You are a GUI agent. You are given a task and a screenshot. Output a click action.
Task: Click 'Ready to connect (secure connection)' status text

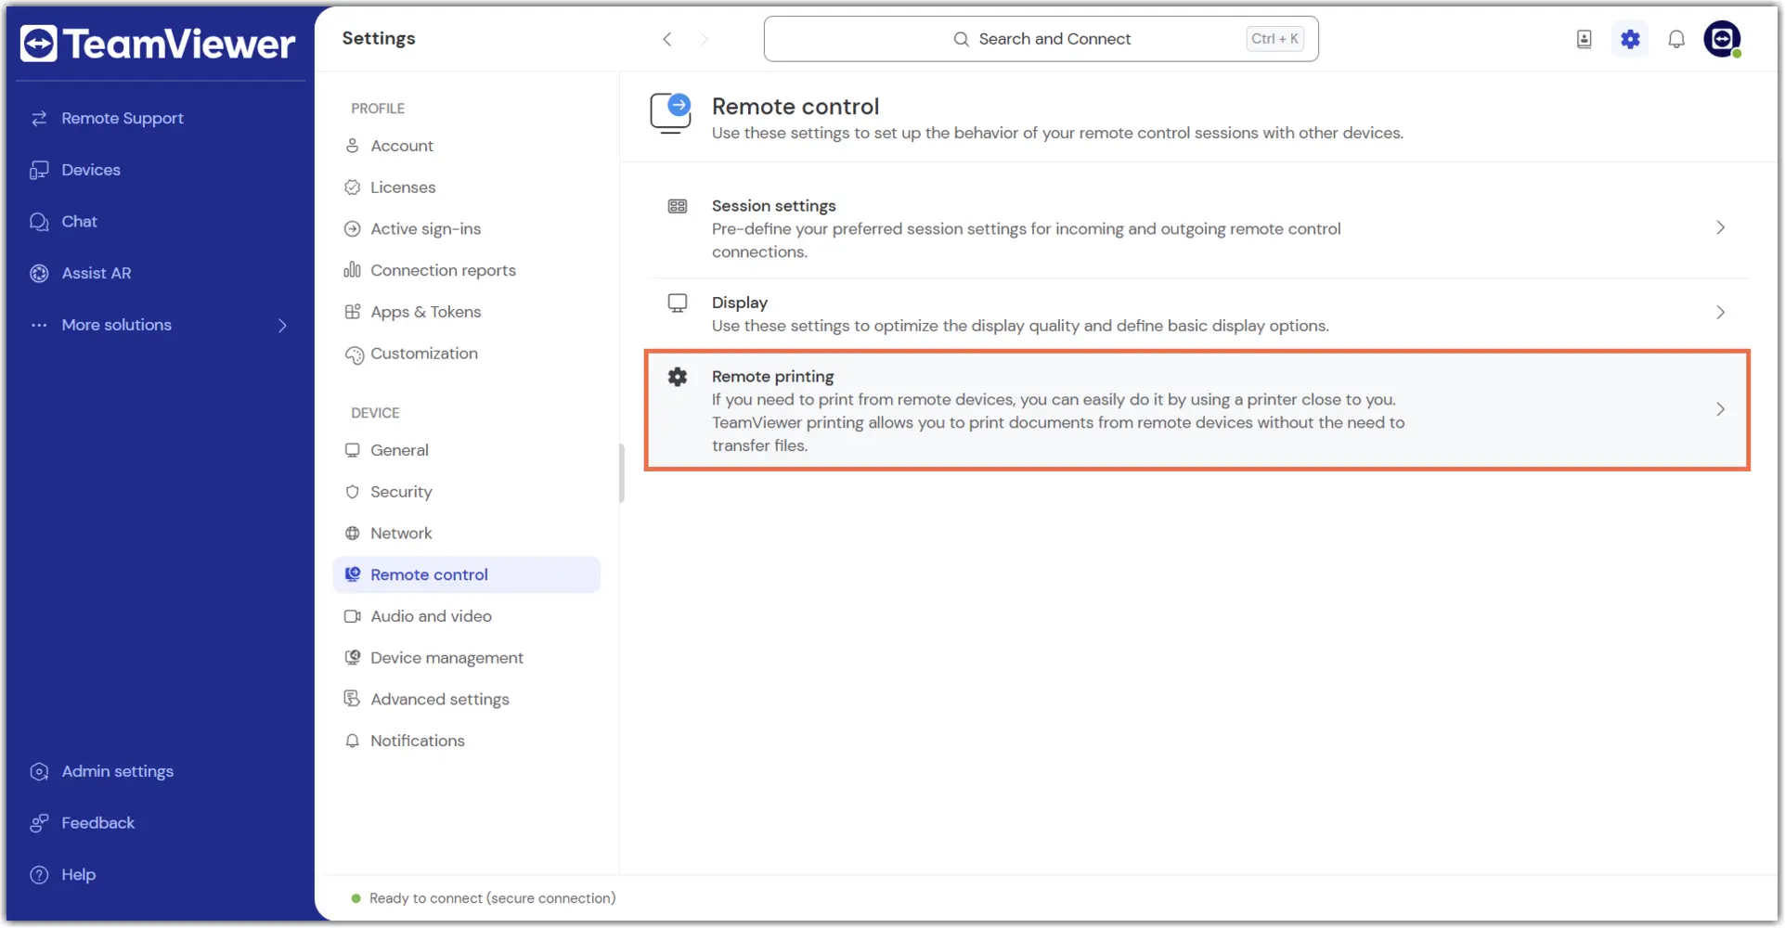[x=492, y=898]
